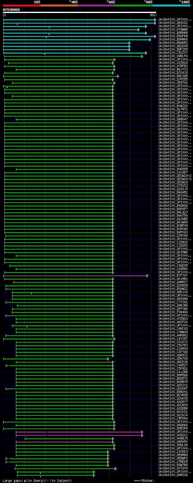Click UniRef100_C9J6D7 label

pos(173,172)
